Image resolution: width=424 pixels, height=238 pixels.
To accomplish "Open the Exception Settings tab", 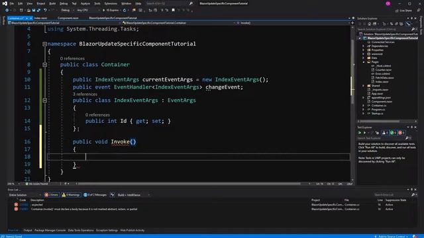I will (107, 231).
